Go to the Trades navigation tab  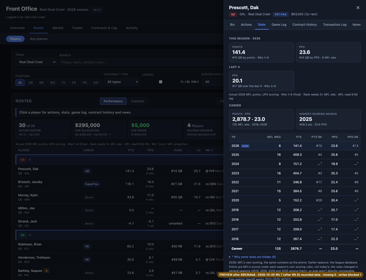[x=77, y=28]
